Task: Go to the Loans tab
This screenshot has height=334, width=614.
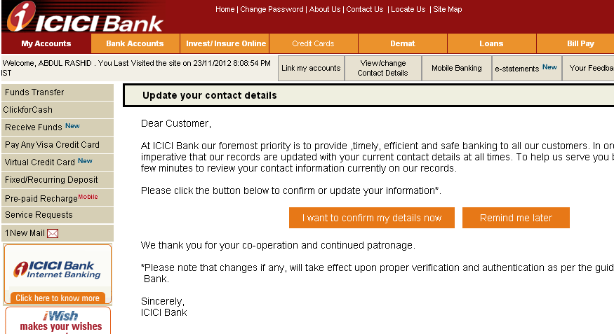Action: pyautogui.click(x=491, y=43)
